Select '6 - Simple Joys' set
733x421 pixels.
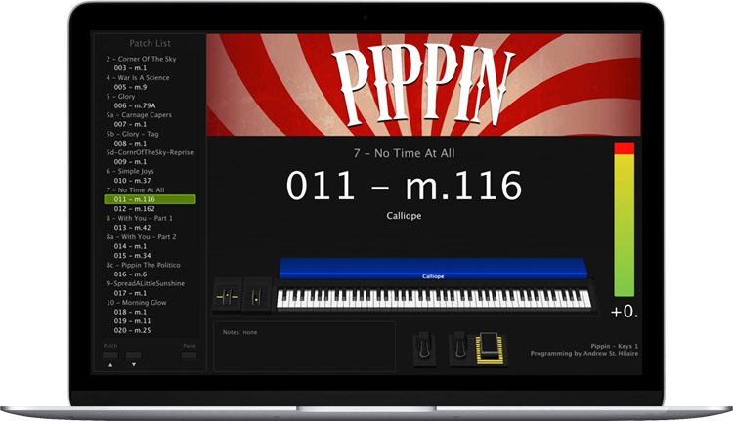tap(129, 171)
